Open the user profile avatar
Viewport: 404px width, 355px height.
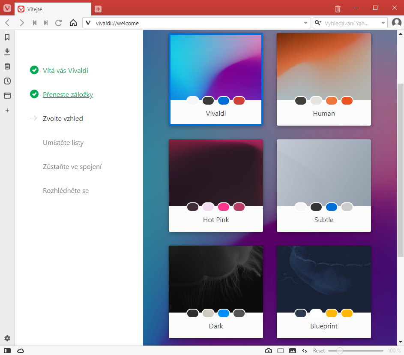pos(396,23)
